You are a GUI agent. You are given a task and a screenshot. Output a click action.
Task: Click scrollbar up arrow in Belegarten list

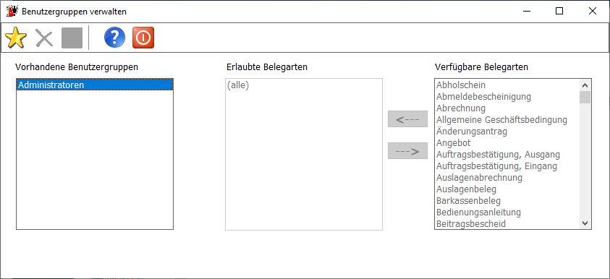click(585, 85)
